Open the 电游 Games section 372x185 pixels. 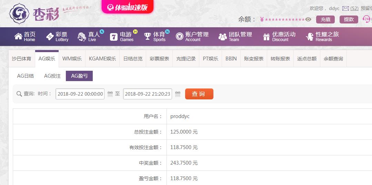tap(122, 37)
